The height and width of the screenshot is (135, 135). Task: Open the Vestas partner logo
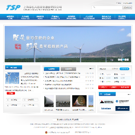pos(106,108)
